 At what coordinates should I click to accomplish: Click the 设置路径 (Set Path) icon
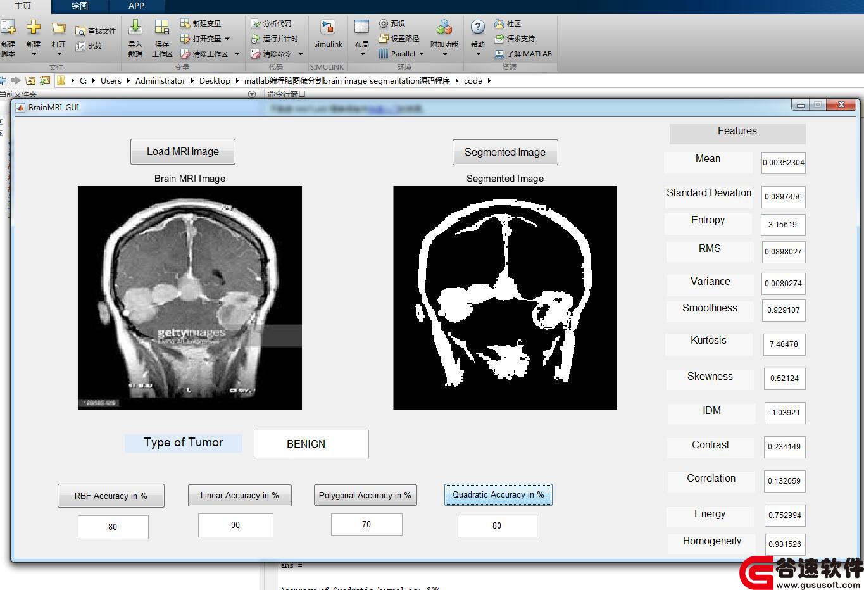tap(384, 39)
